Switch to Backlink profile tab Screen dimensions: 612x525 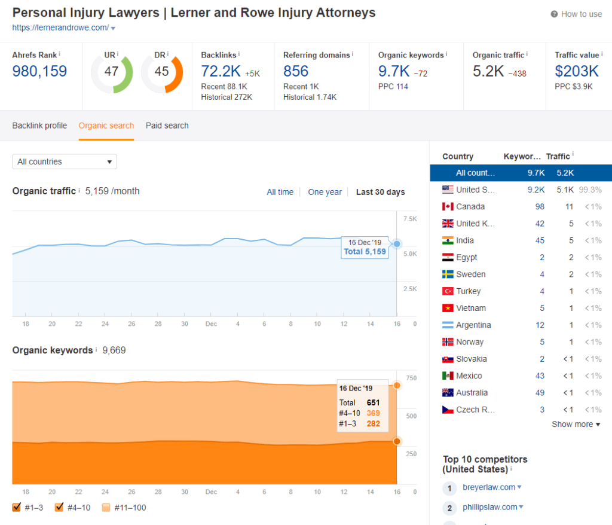click(39, 126)
